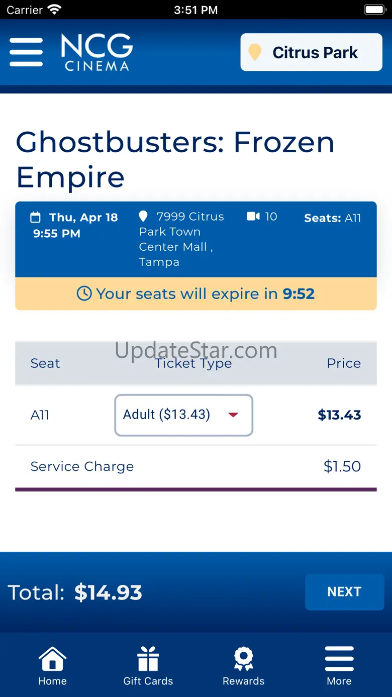Click the clock icon in expiry banner
The height and width of the screenshot is (697, 392).
(84, 293)
